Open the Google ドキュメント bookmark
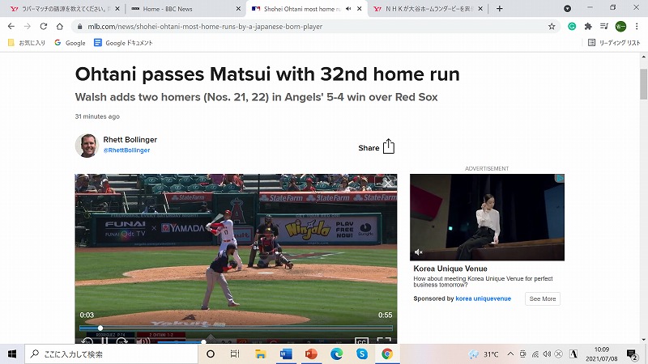Viewport: 648px width, 364px height. pyautogui.click(x=123, y=43)
